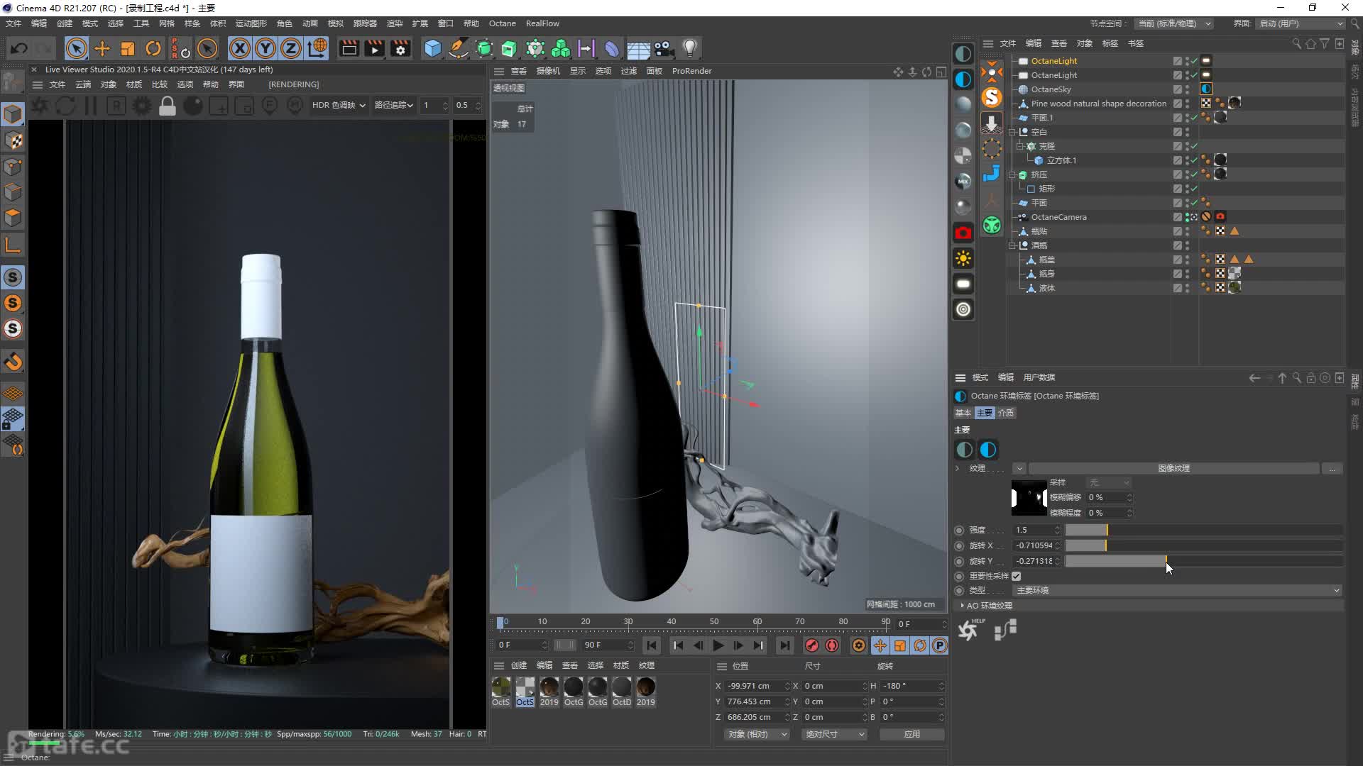The image size is (1363, 766).
Task: Add a Cube primitive object
Action: (432, 48)
